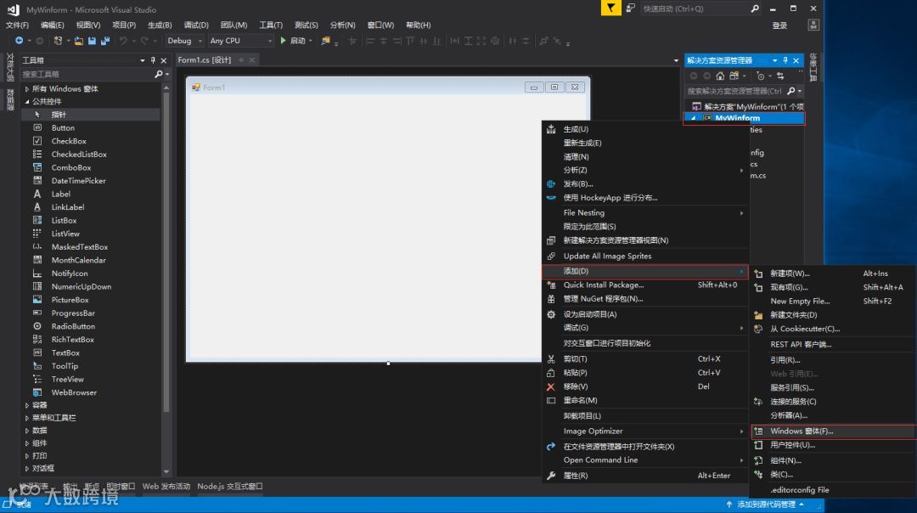Screen dimensions: 917x513
Task: Click the Quick Launch search magnifier icon
Action: tap(755, 8)
